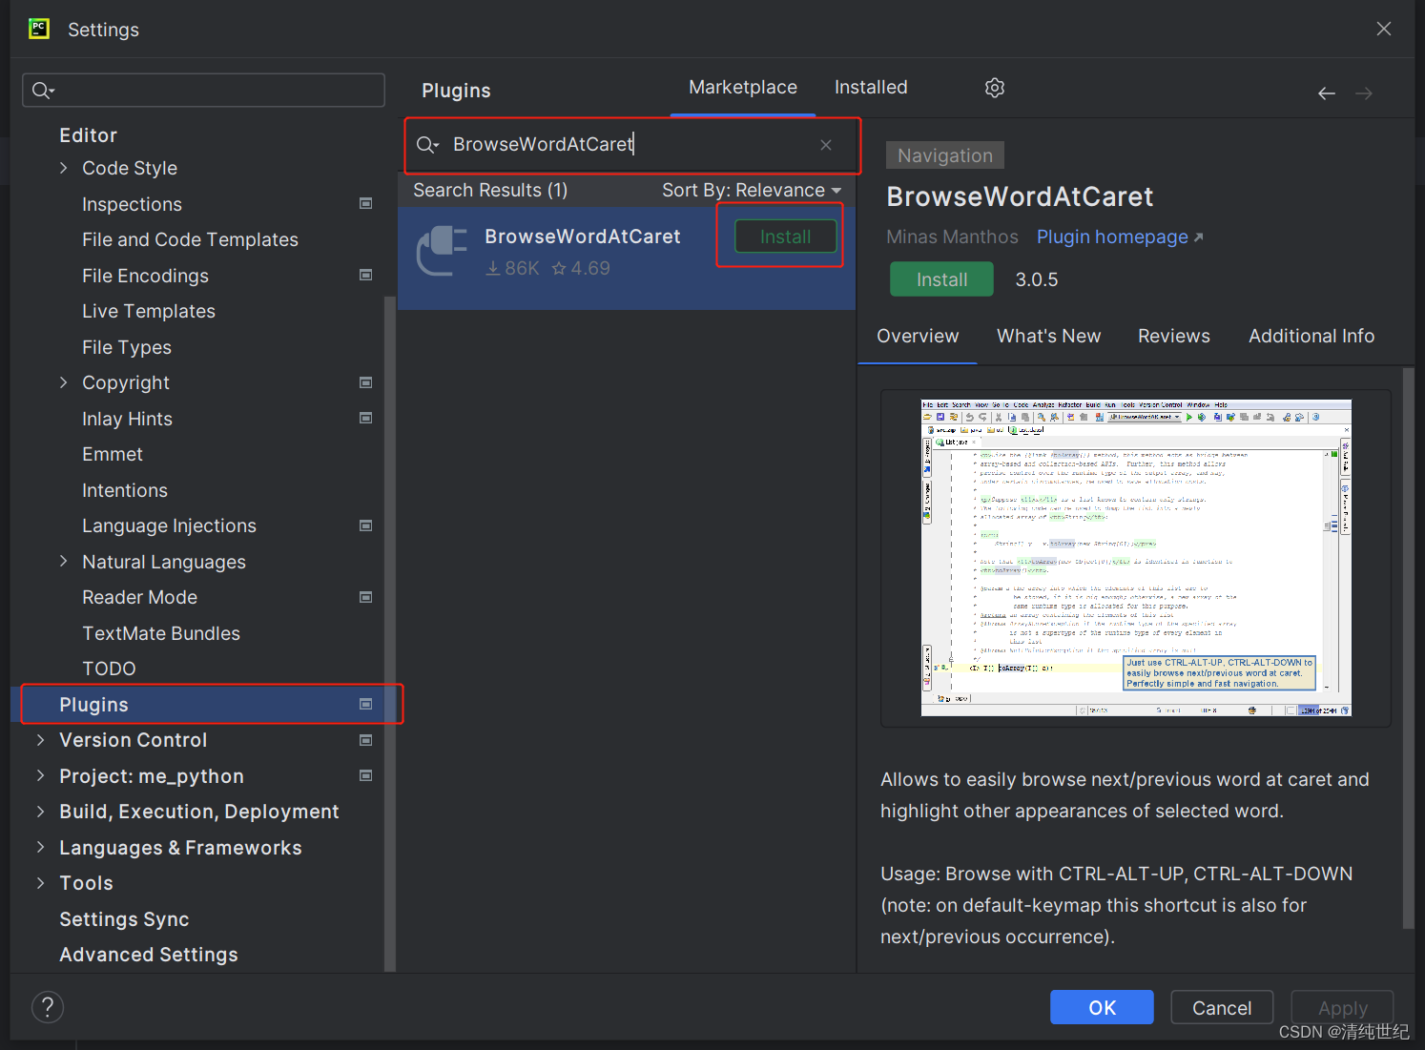Screen dimensions: 1425x1050
Task: Open the Live Templates page
Action: click(149, 311)
